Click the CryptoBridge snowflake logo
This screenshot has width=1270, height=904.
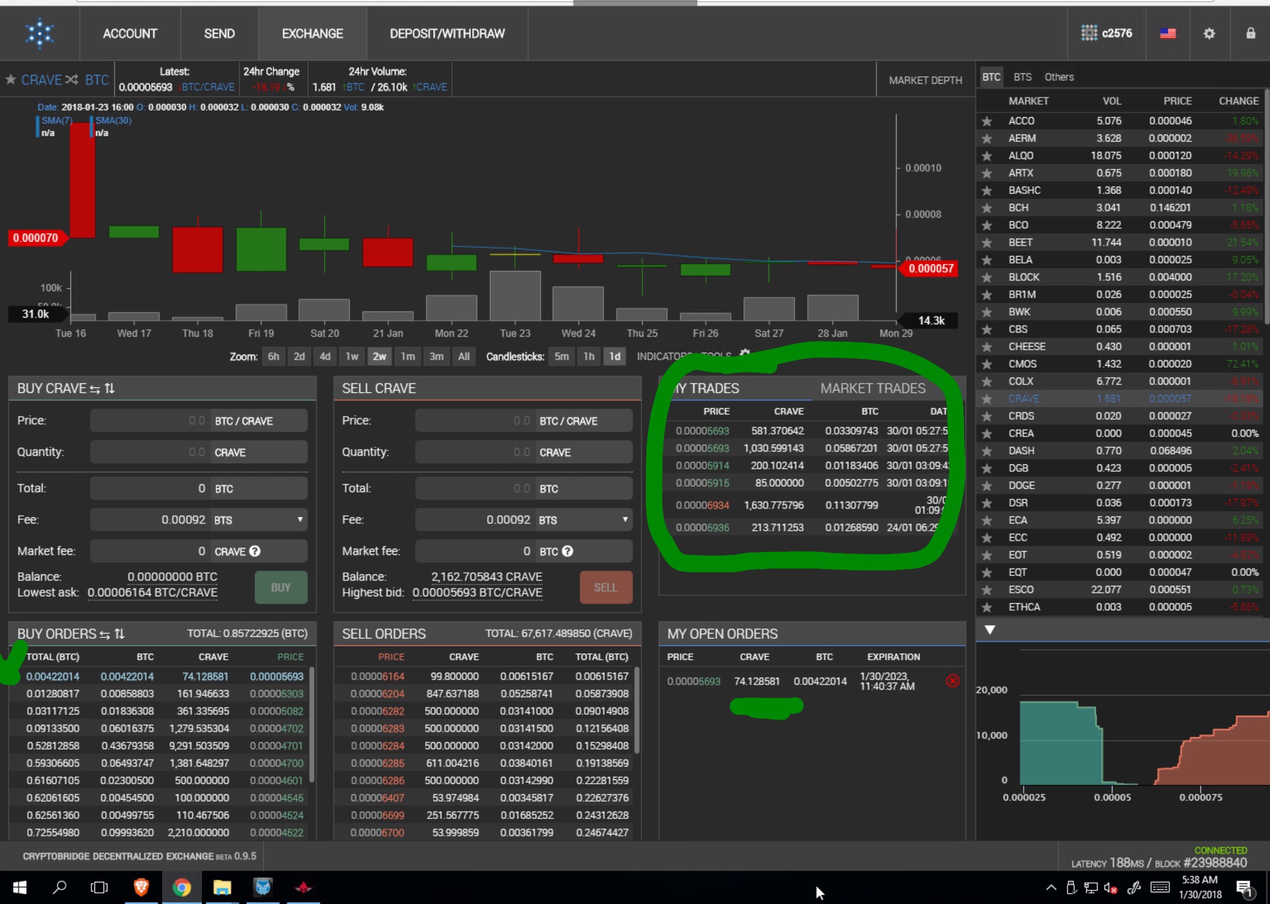point(40,33)
